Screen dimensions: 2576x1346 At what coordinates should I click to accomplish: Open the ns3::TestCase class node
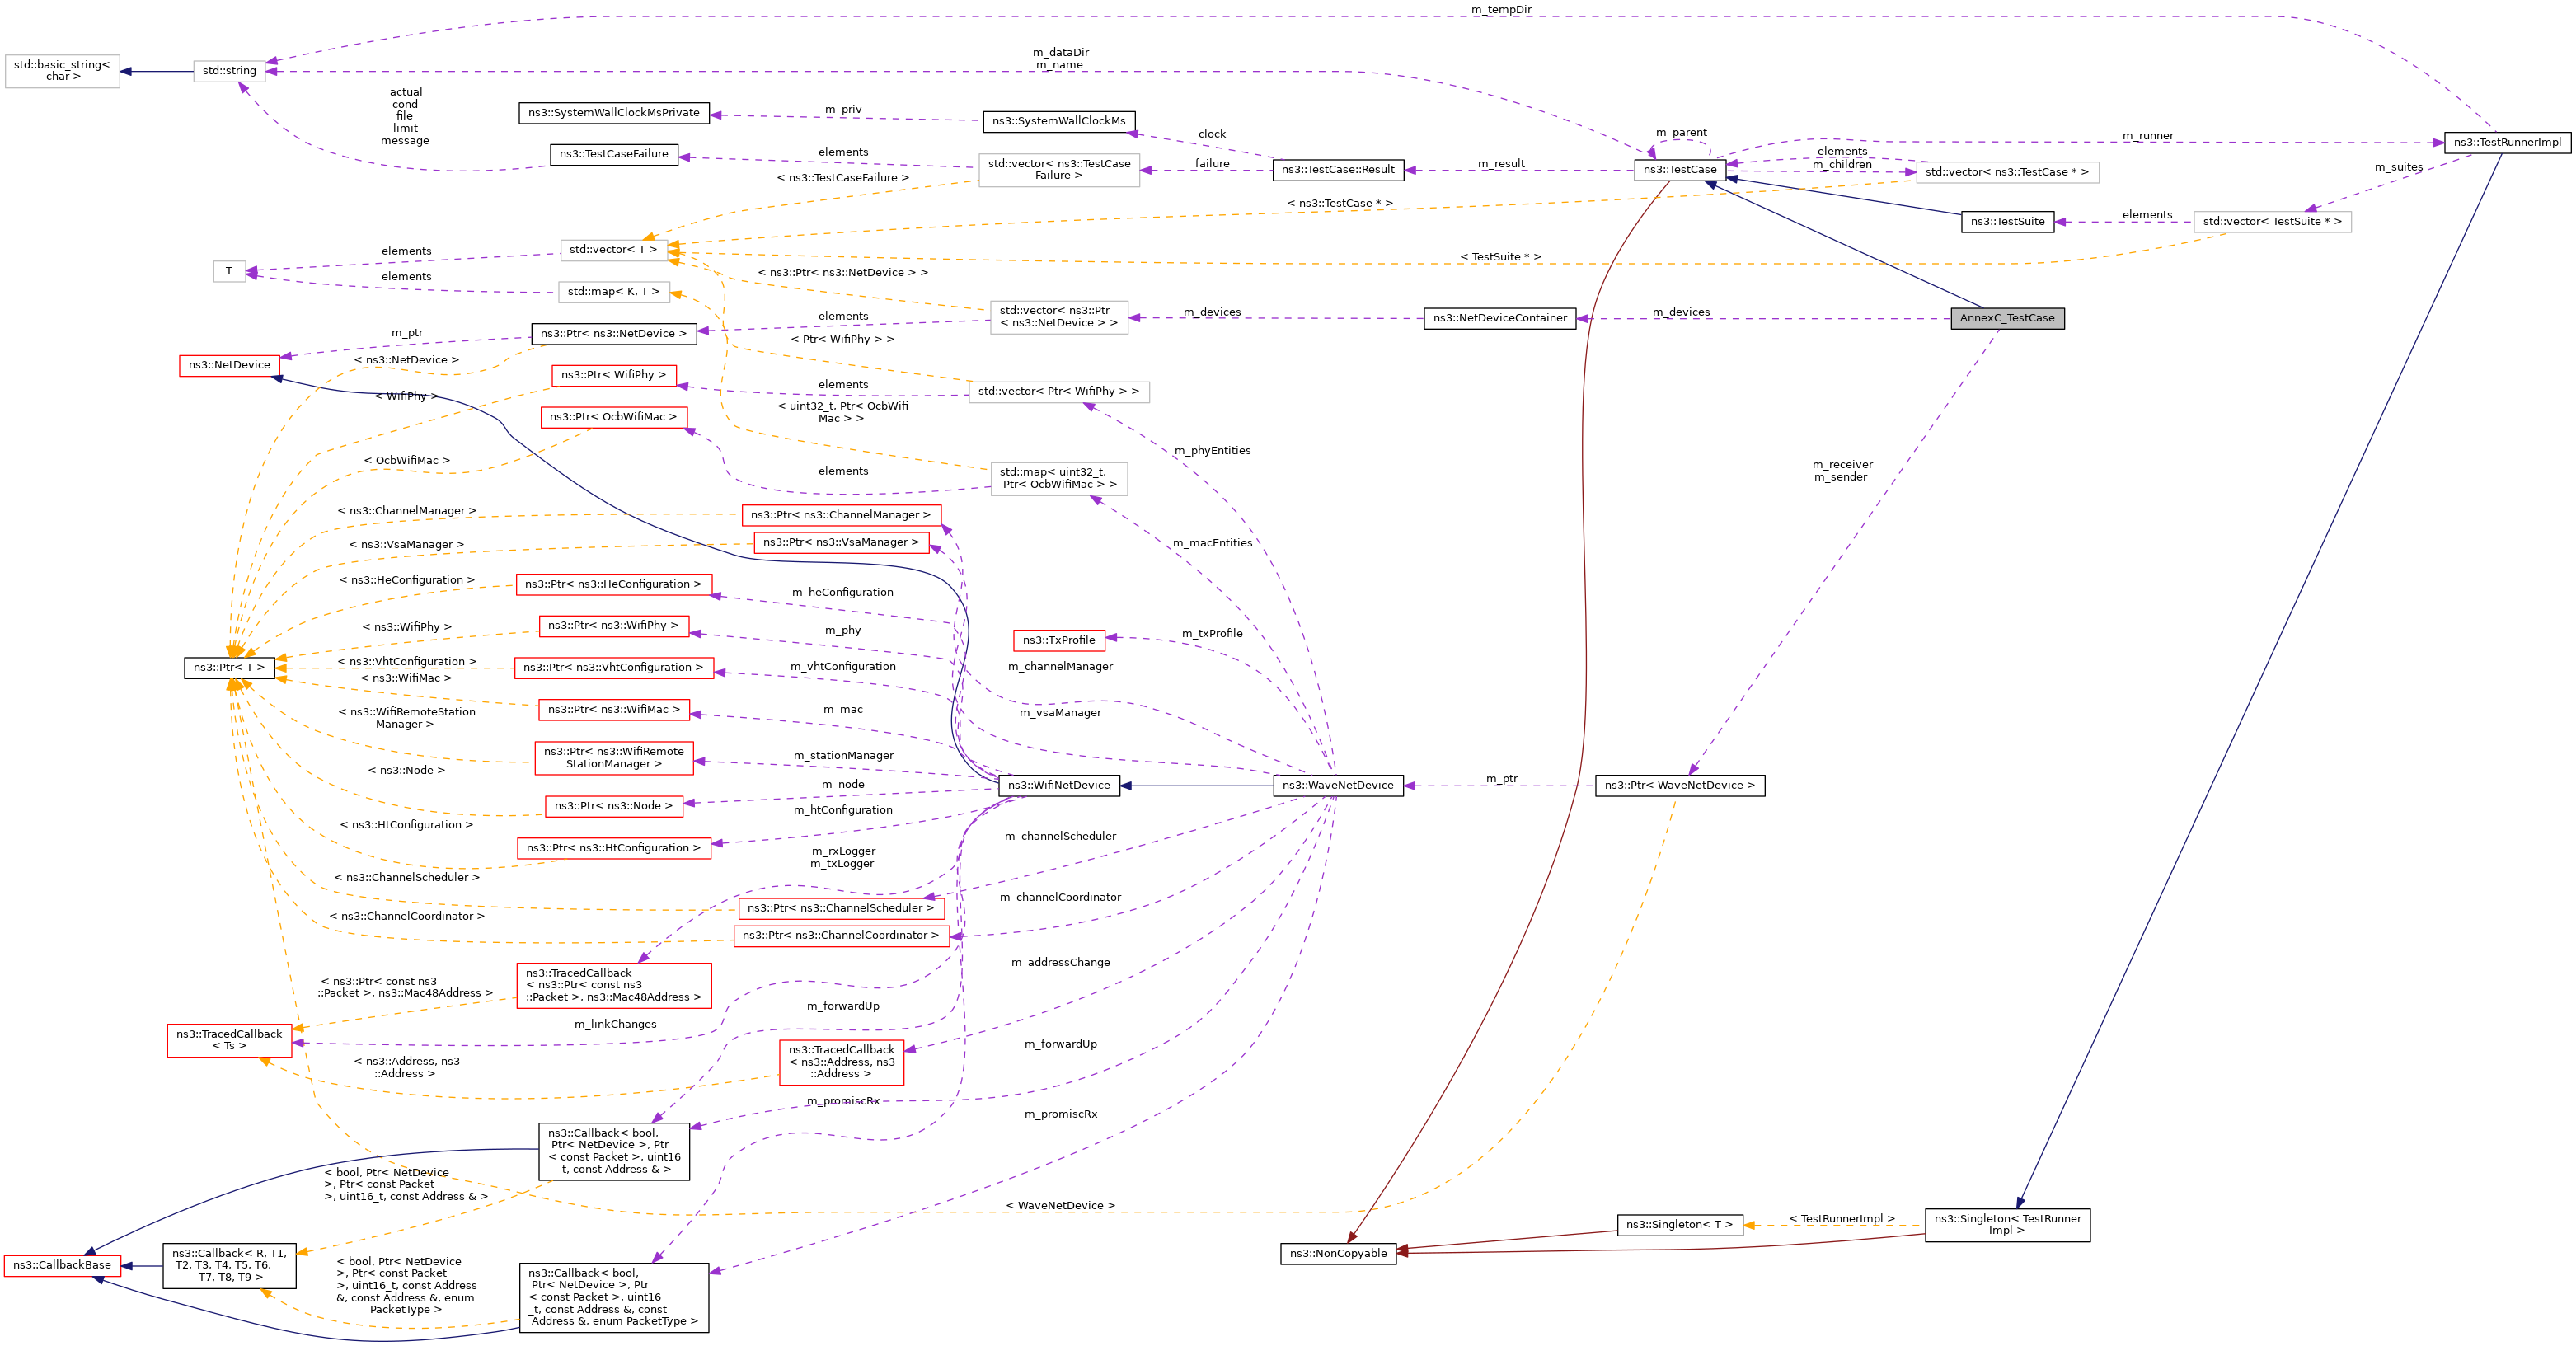click(x=1679, y=170)
